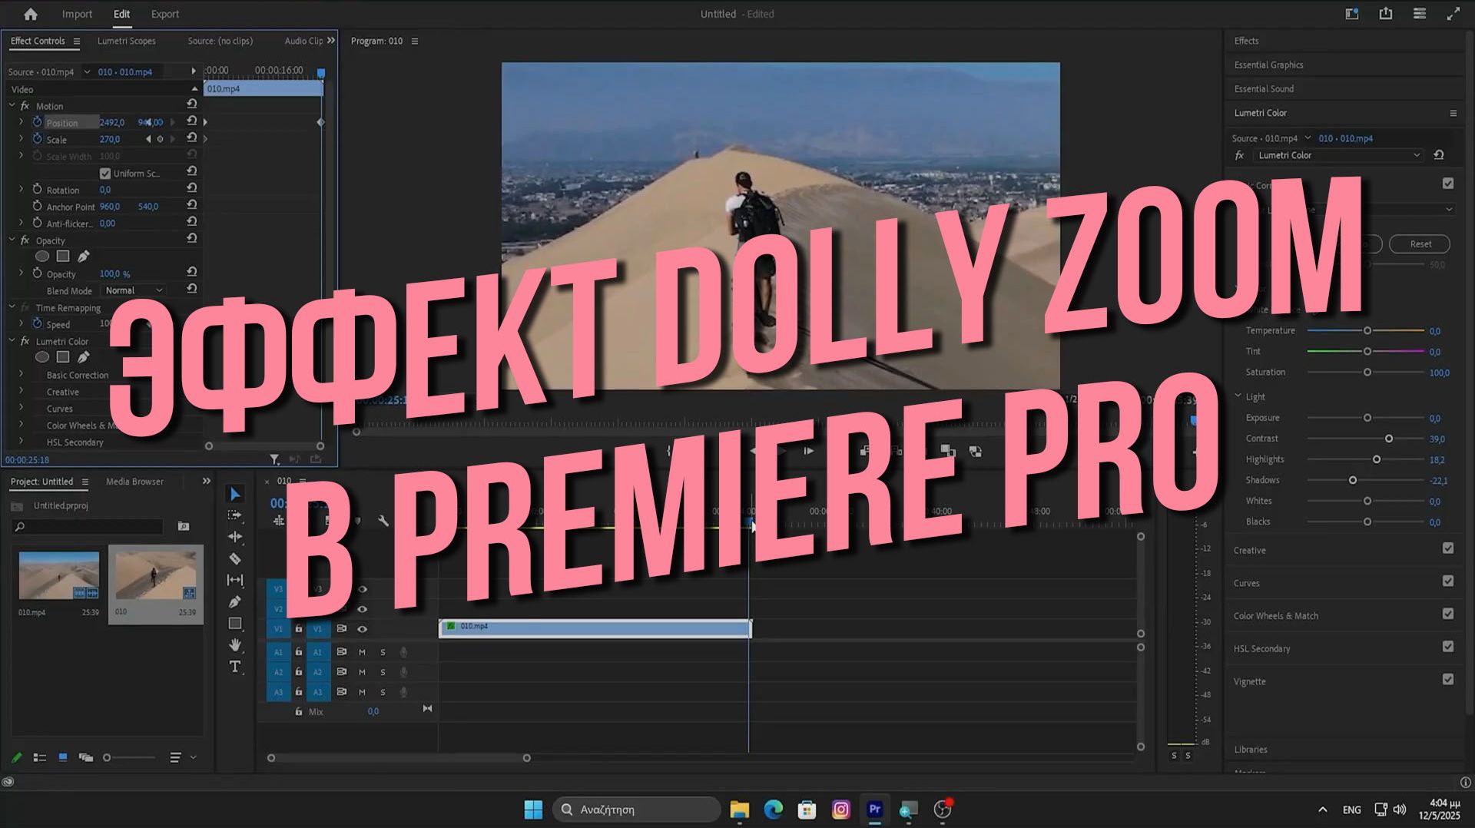The width and height of the screenshot is (1475, 828).
Task: Click filter properties funnel icon
Action: [x=274, y=459]
